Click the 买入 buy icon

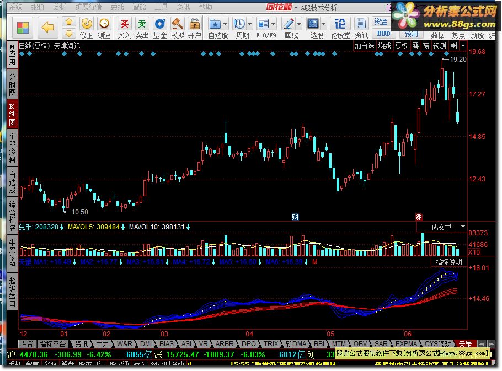click(124, 28)
